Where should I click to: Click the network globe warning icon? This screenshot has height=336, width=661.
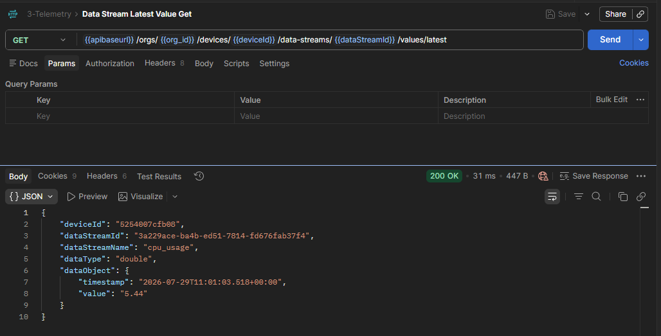pyautogui.click(x=543, y=176)
